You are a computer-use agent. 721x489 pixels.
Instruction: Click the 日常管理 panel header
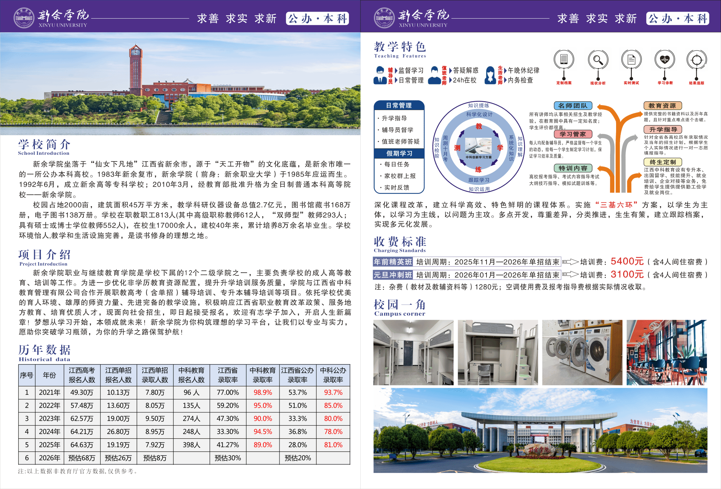click(x=399, y=105)
